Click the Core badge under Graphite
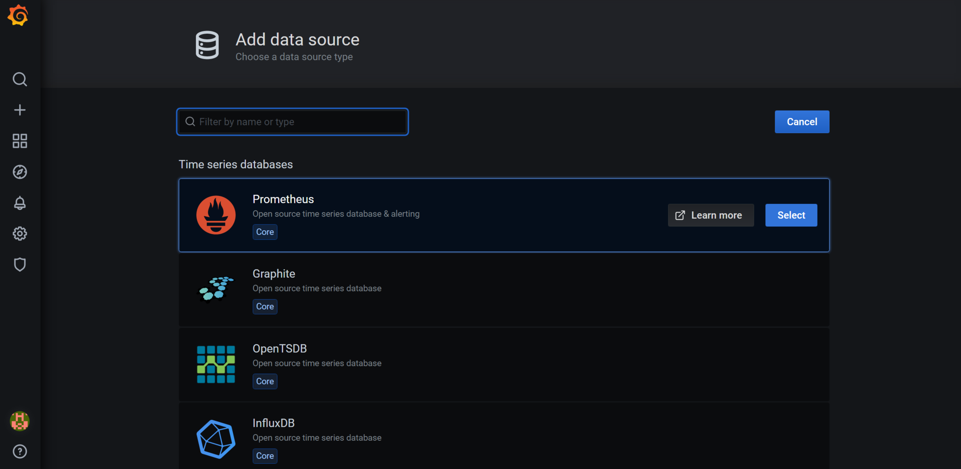 coord(265,306)
